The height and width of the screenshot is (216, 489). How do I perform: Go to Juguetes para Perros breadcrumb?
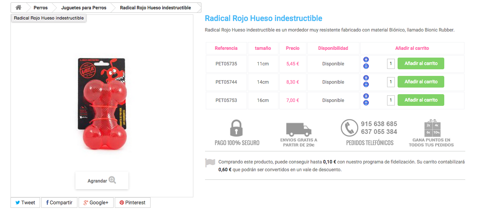pyautogui.click(x=84, y=8)
